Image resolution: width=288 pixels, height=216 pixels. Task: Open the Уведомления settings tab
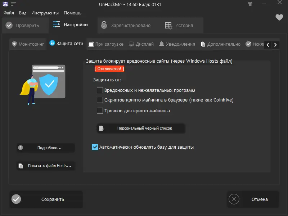[177, 44]
